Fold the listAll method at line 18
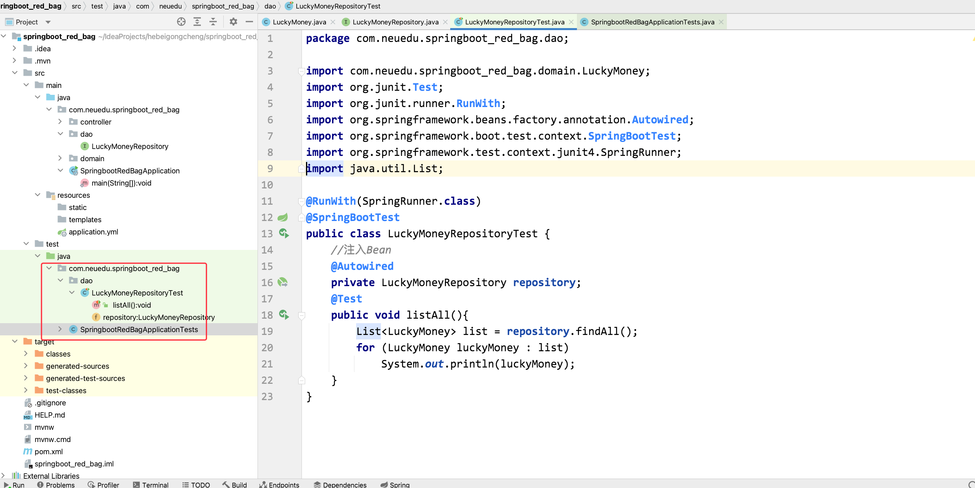This screenshot has width=975, height=488. click(x=302, y=315)
